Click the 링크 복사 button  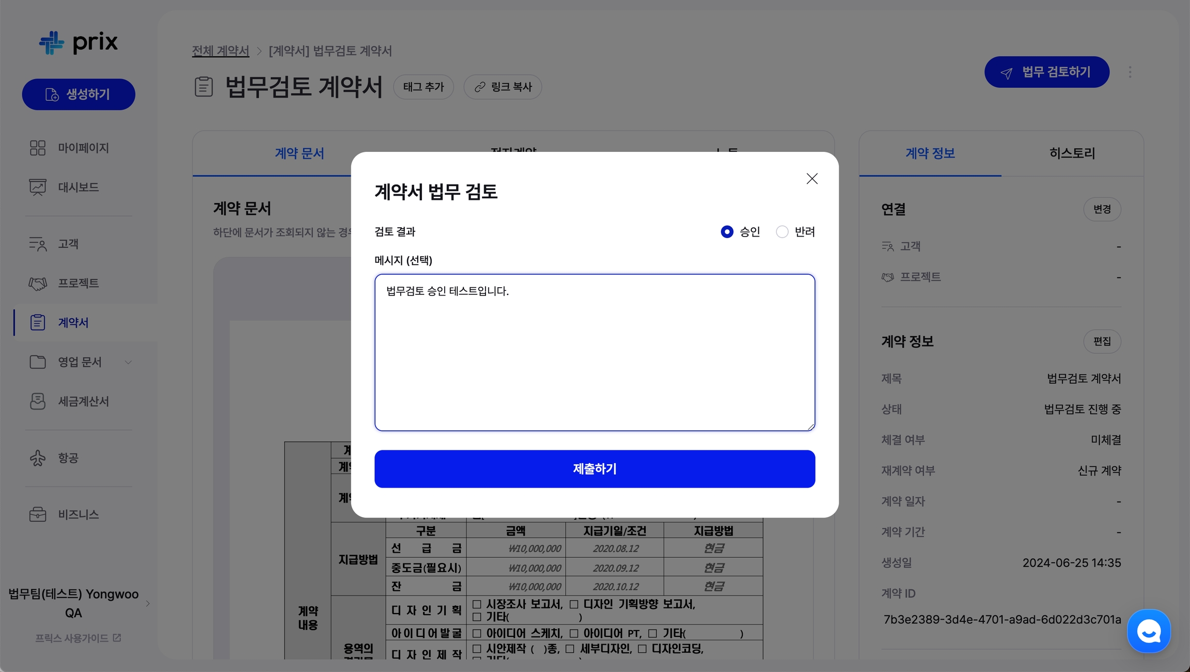503,87
